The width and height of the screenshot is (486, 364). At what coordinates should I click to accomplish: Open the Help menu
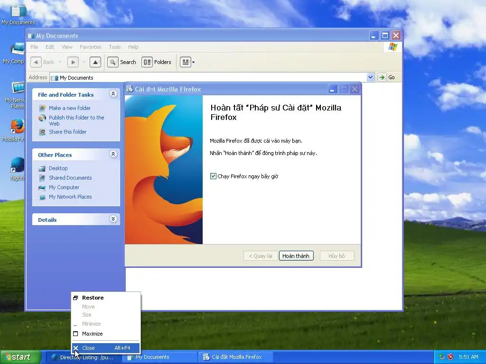point(133,47)
